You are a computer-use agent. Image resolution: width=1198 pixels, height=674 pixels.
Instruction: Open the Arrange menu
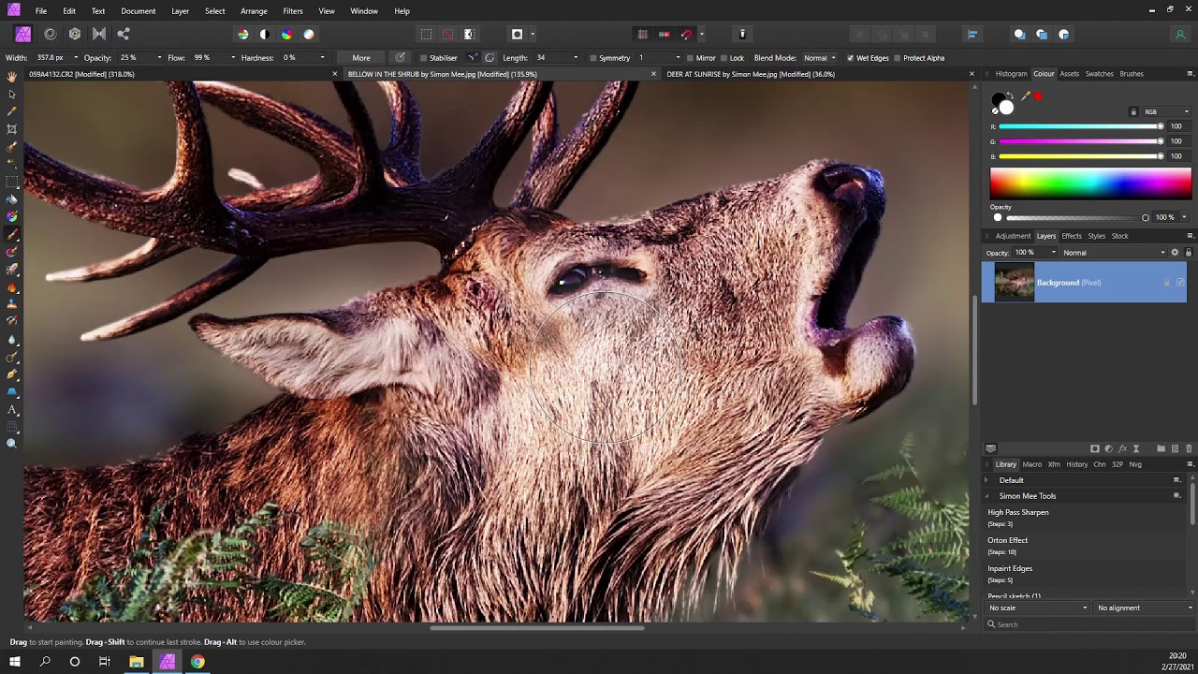(x=254, y=11)
